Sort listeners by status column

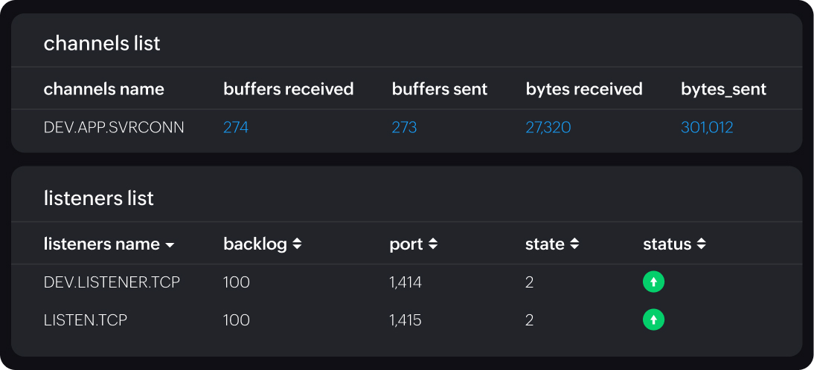(x=702, y=244)
